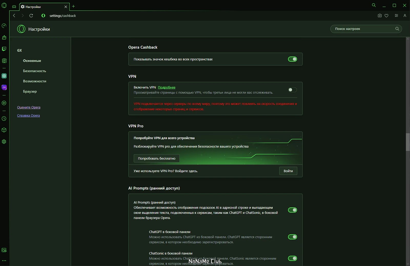
Task: Turn off the AI Prompts early access toggle
Action: click(x=292, y=210)
